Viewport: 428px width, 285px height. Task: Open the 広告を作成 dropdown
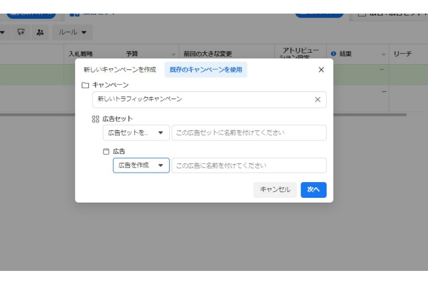141,165
